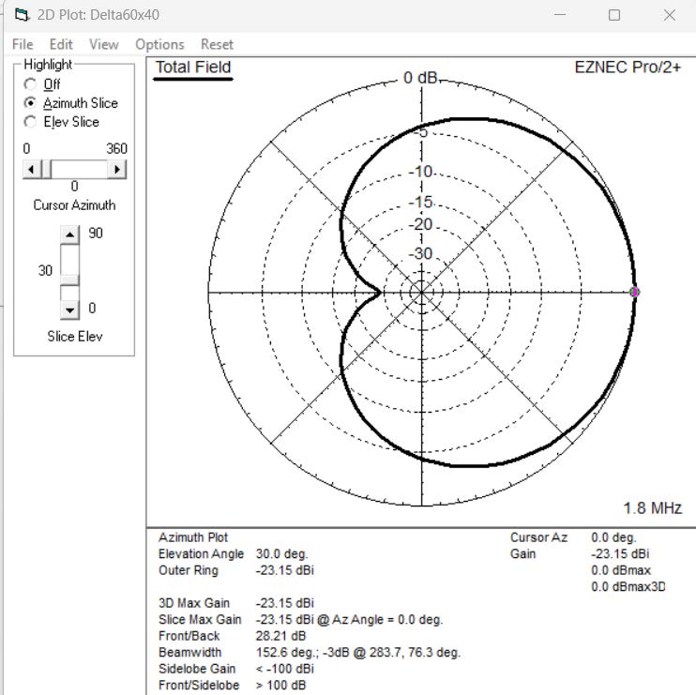Minimize the 2D Plot window
This screenshot has width=696, height=695.
click(560, 15)
